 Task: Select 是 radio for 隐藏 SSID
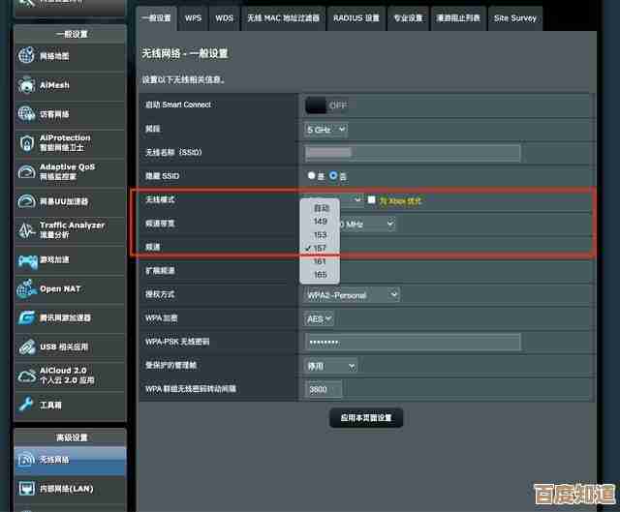click(x=311, y=176)
